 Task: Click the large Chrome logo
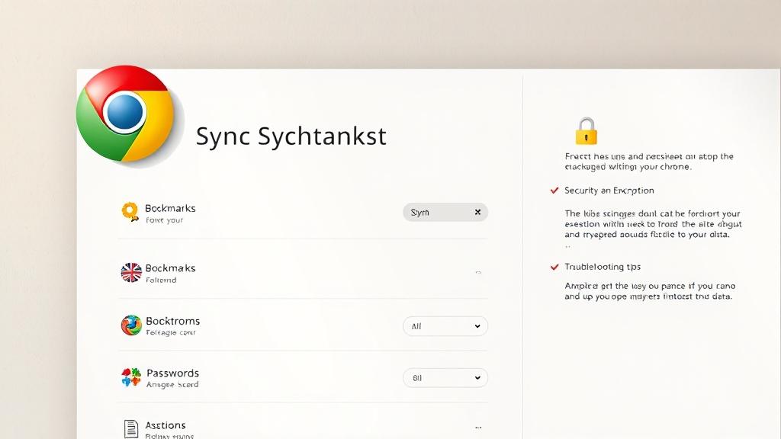pos(125,114)
